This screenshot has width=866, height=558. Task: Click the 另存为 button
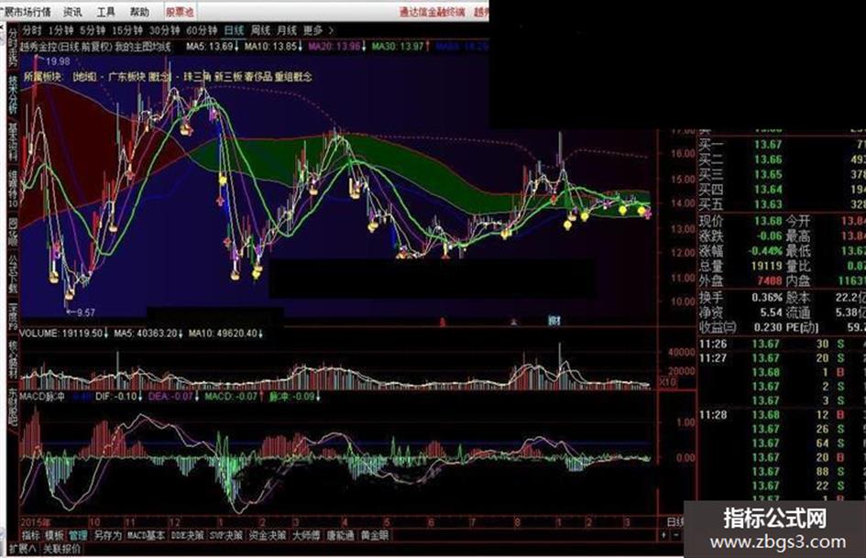(x=107, y=535)
